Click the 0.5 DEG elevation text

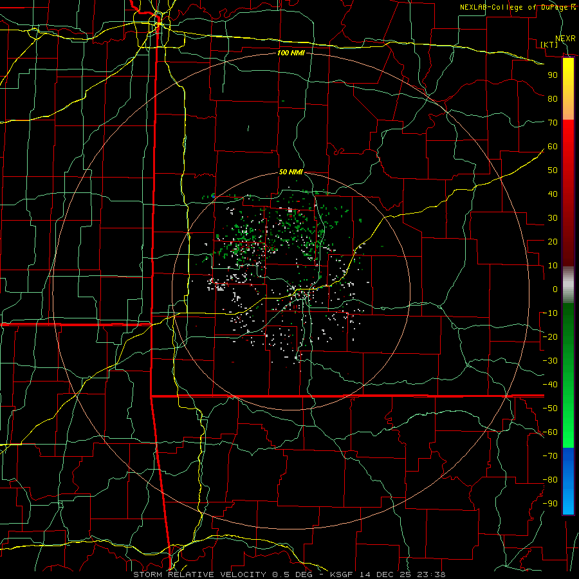(x=292, y=574)
